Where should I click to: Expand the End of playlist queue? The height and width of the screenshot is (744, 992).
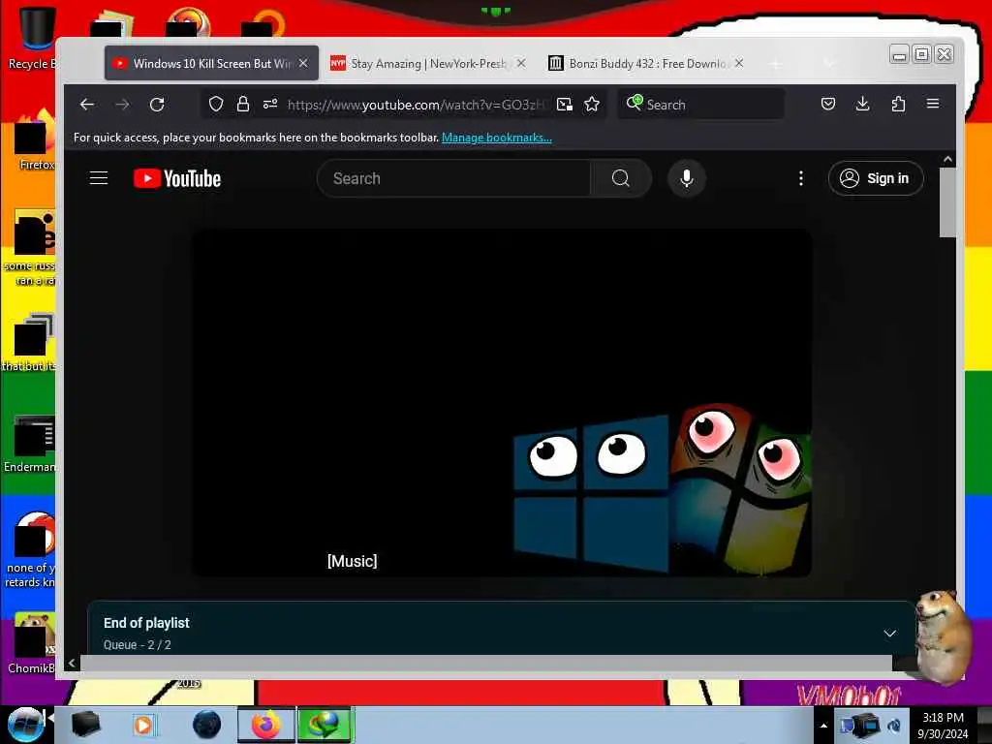coord(889,633)
